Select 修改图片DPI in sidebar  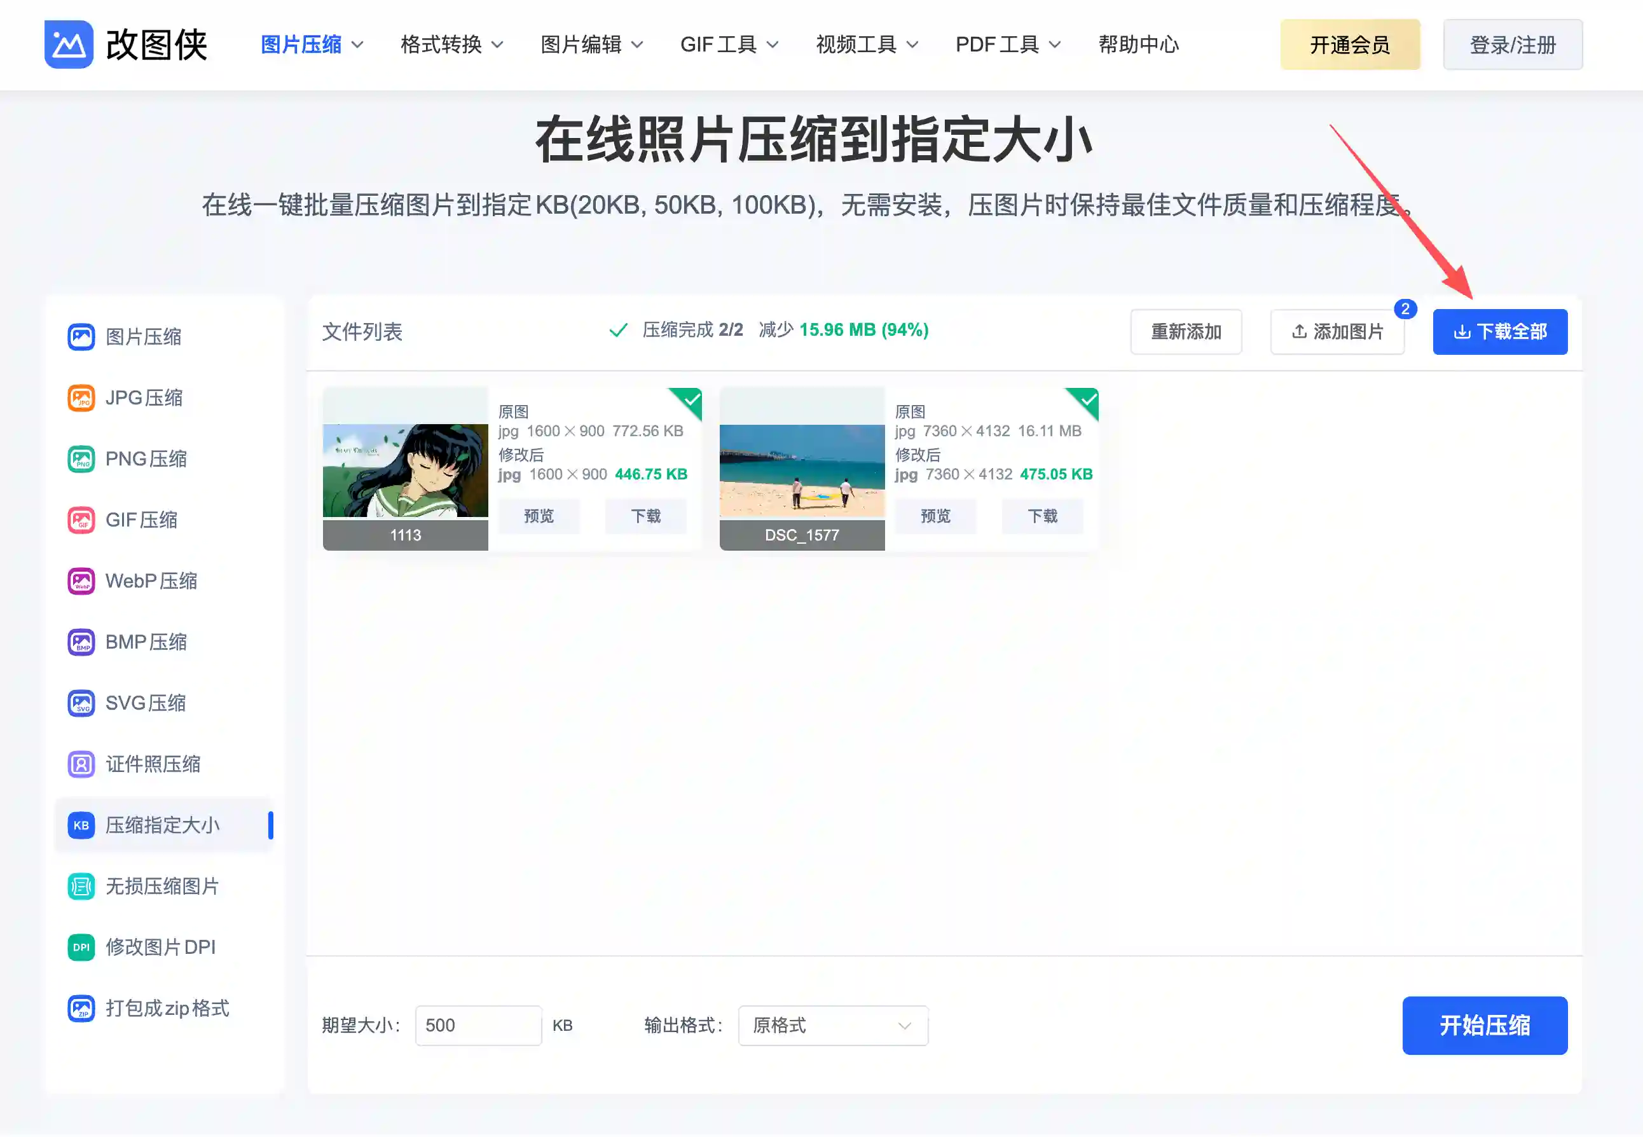[x=160, y=947]
